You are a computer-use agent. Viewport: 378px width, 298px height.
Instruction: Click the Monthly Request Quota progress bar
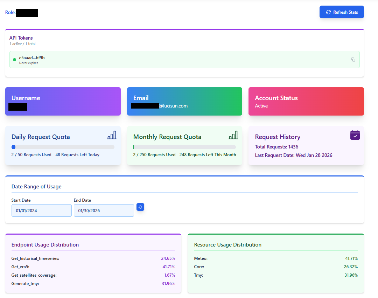(x=184, y=147)
